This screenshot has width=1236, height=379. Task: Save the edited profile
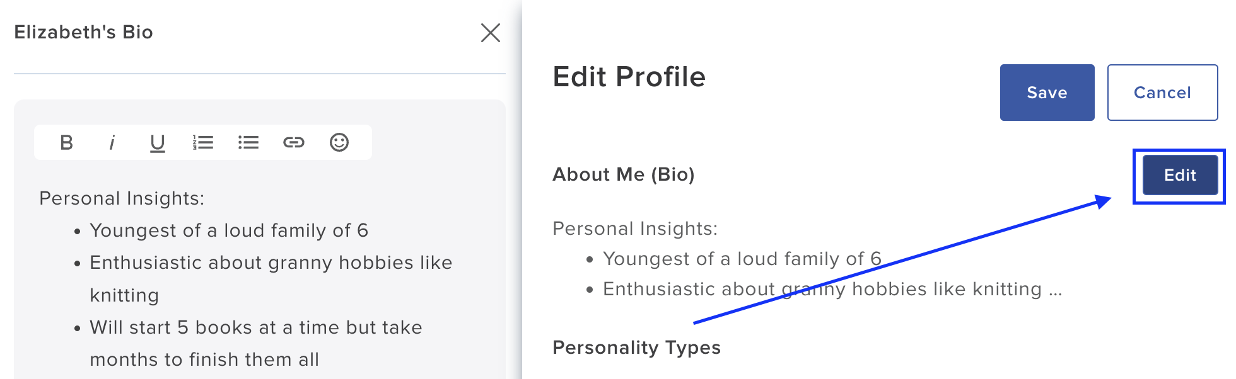[x=1047, y=92]
